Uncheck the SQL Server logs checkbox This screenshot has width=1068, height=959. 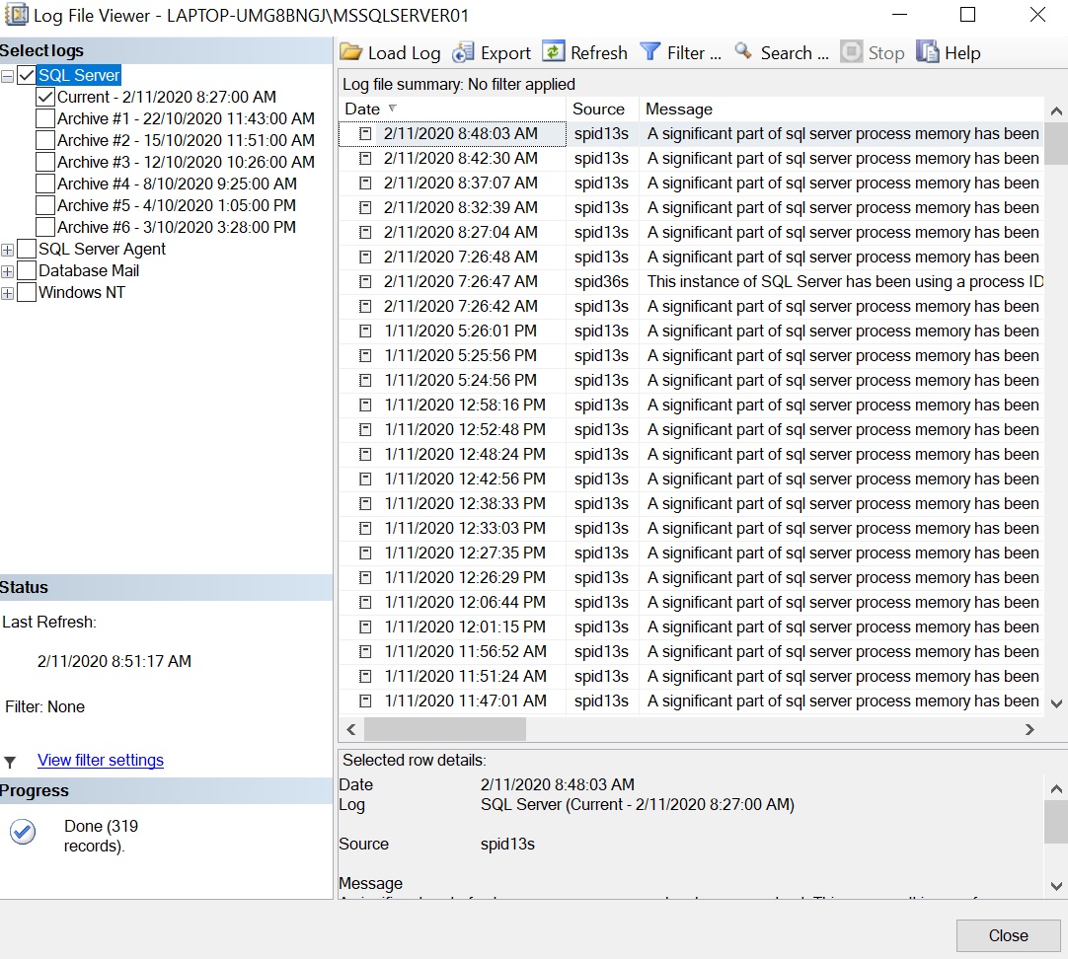coord(27,76)
